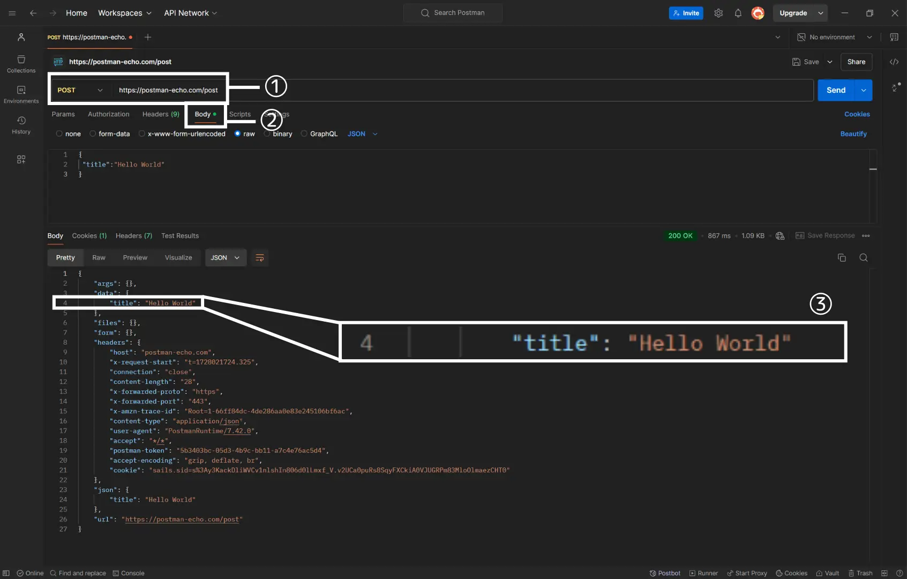Open Environments in the sidebar
This screenshot has height=579, width=907.
pos(21,94)
